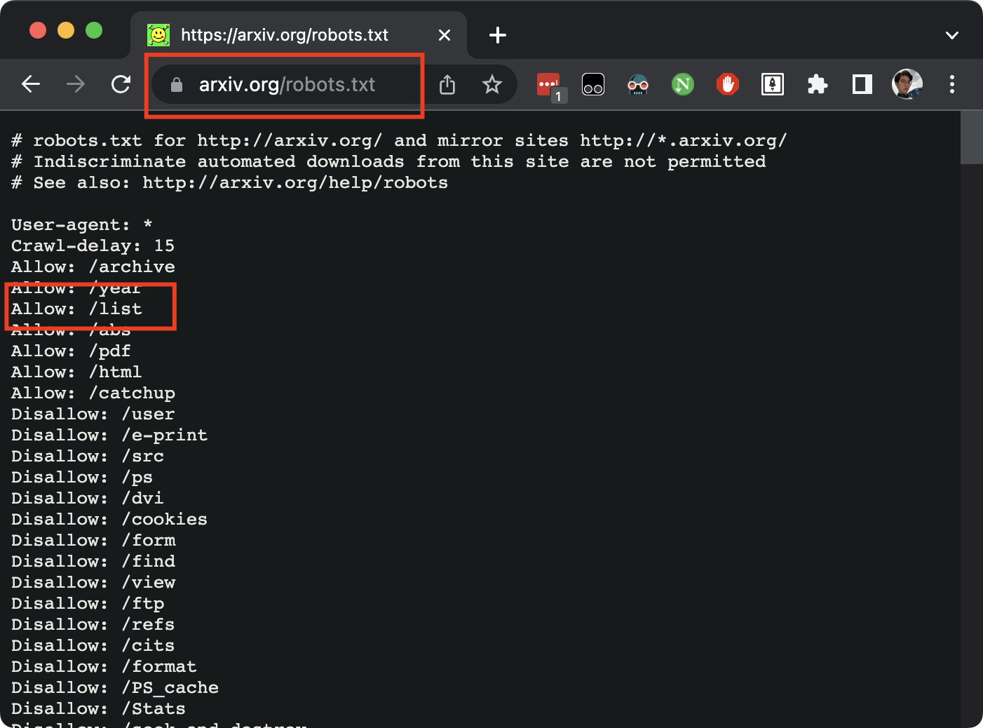Click the tab's smiley favicon
The width and height of the screenshot is (983, 728).
[x=158, y=35]
